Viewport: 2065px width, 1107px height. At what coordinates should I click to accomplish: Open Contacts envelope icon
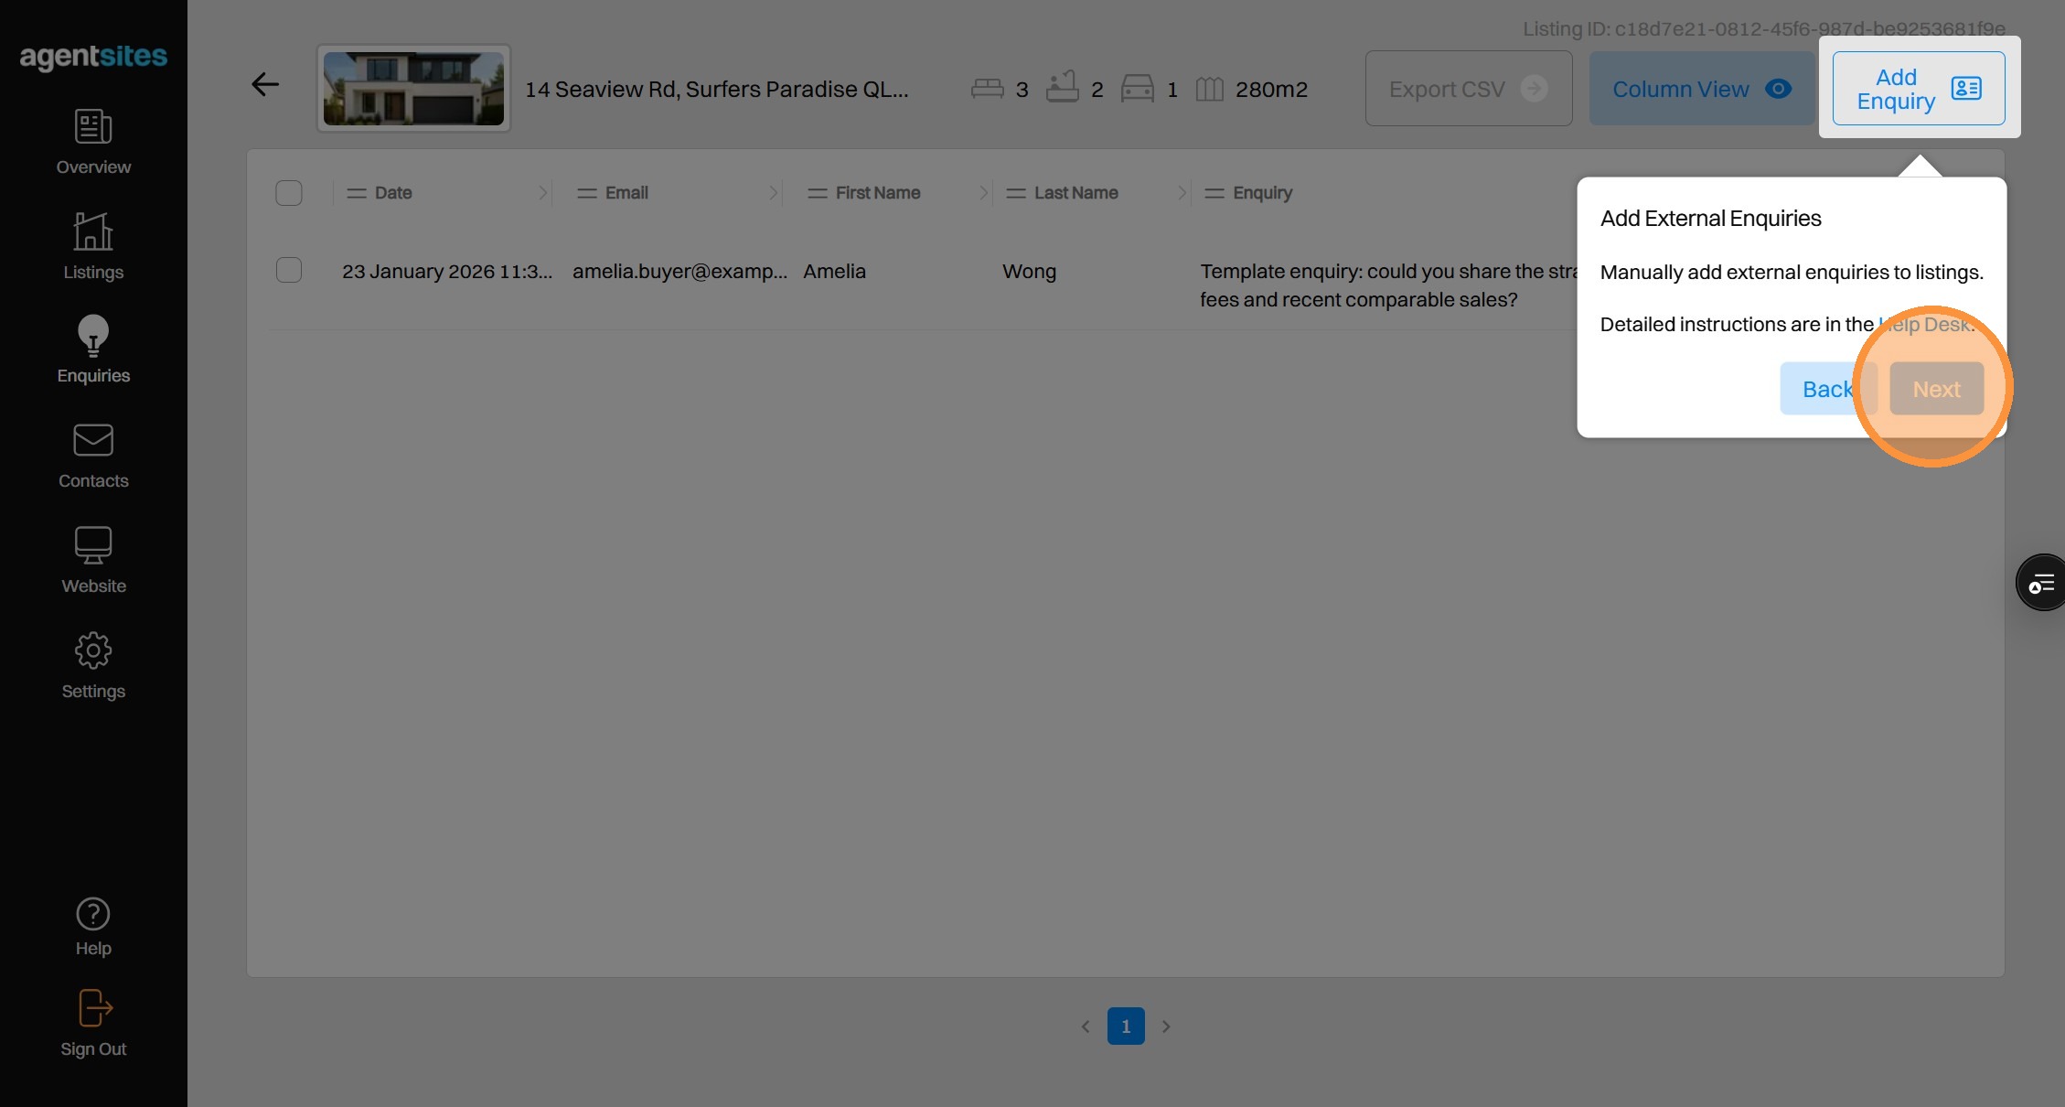pyautogui.click(x=93, y=440)
